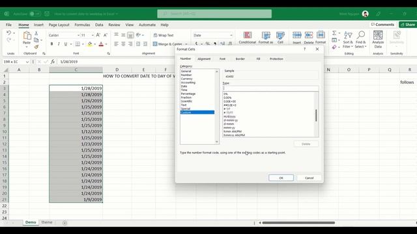Open the Borders dropdown arrow
417x234 pixels.
(83, 44)
